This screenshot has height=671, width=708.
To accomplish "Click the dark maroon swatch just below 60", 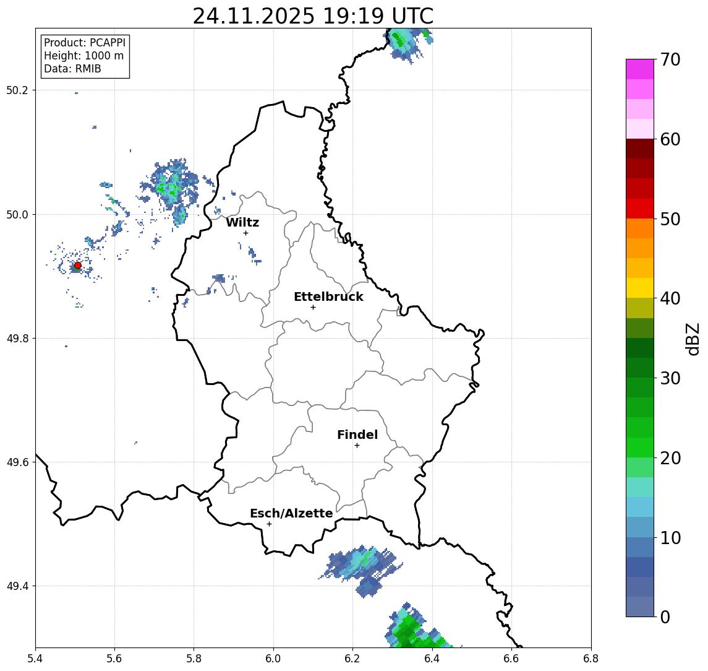I will (640, 149).
